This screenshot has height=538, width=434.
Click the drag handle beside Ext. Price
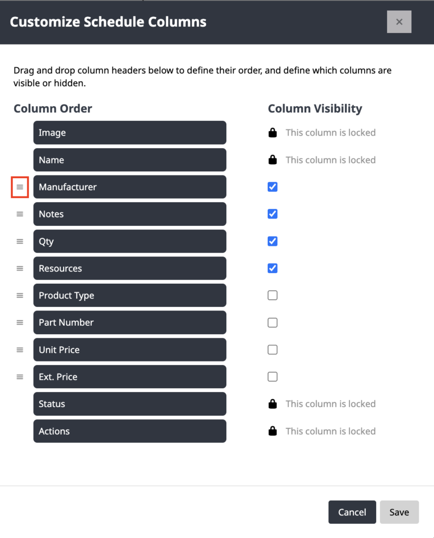20,377
